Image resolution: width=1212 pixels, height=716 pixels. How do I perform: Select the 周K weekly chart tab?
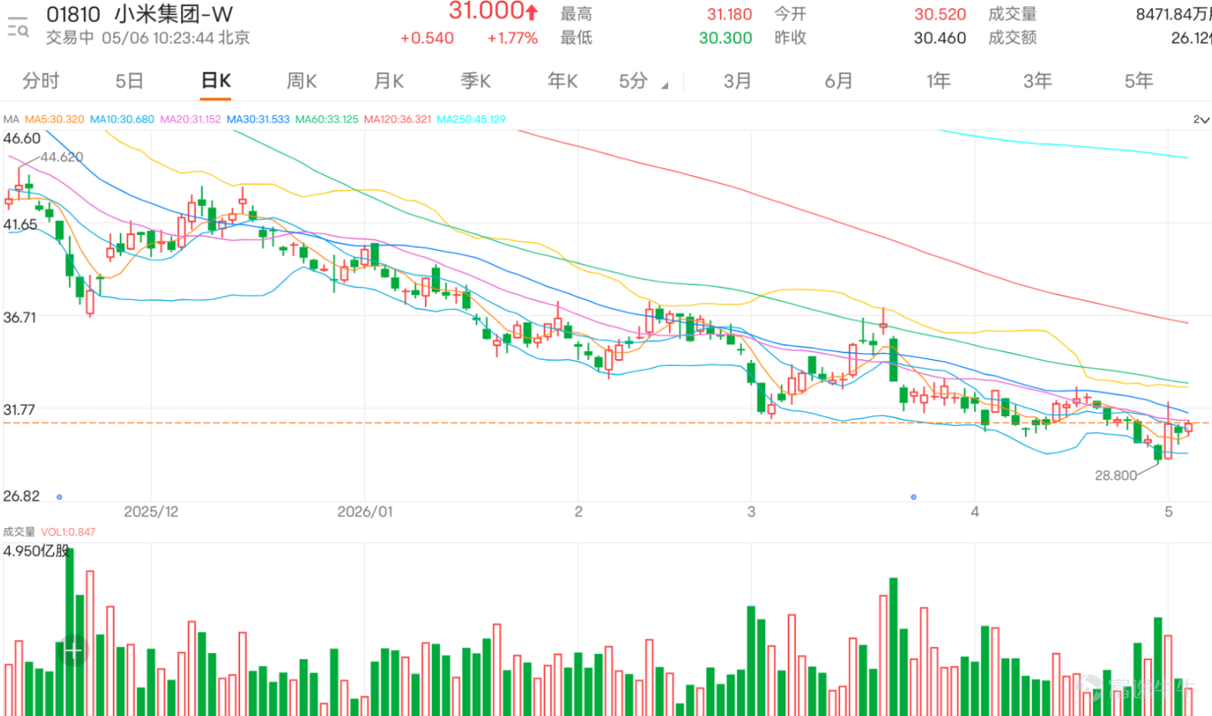point(301,80)
